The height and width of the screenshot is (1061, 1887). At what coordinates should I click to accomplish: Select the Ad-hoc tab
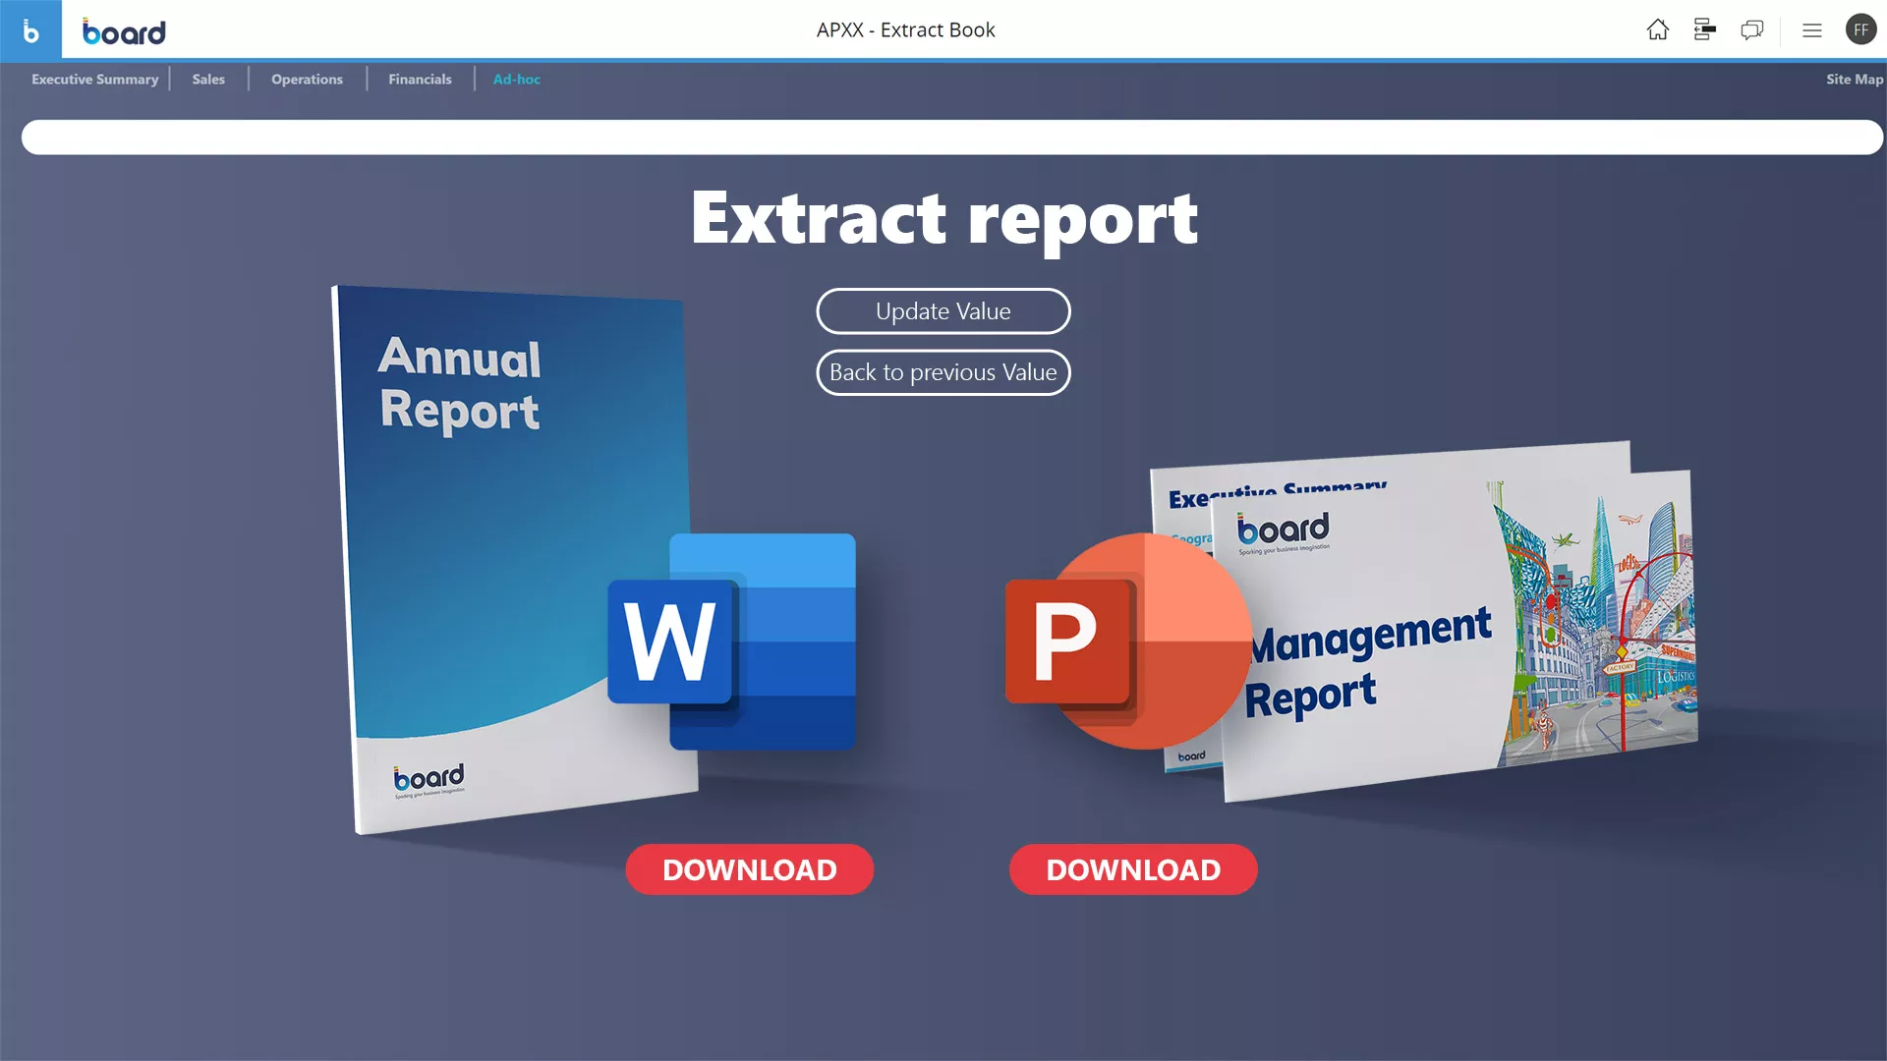516,79
